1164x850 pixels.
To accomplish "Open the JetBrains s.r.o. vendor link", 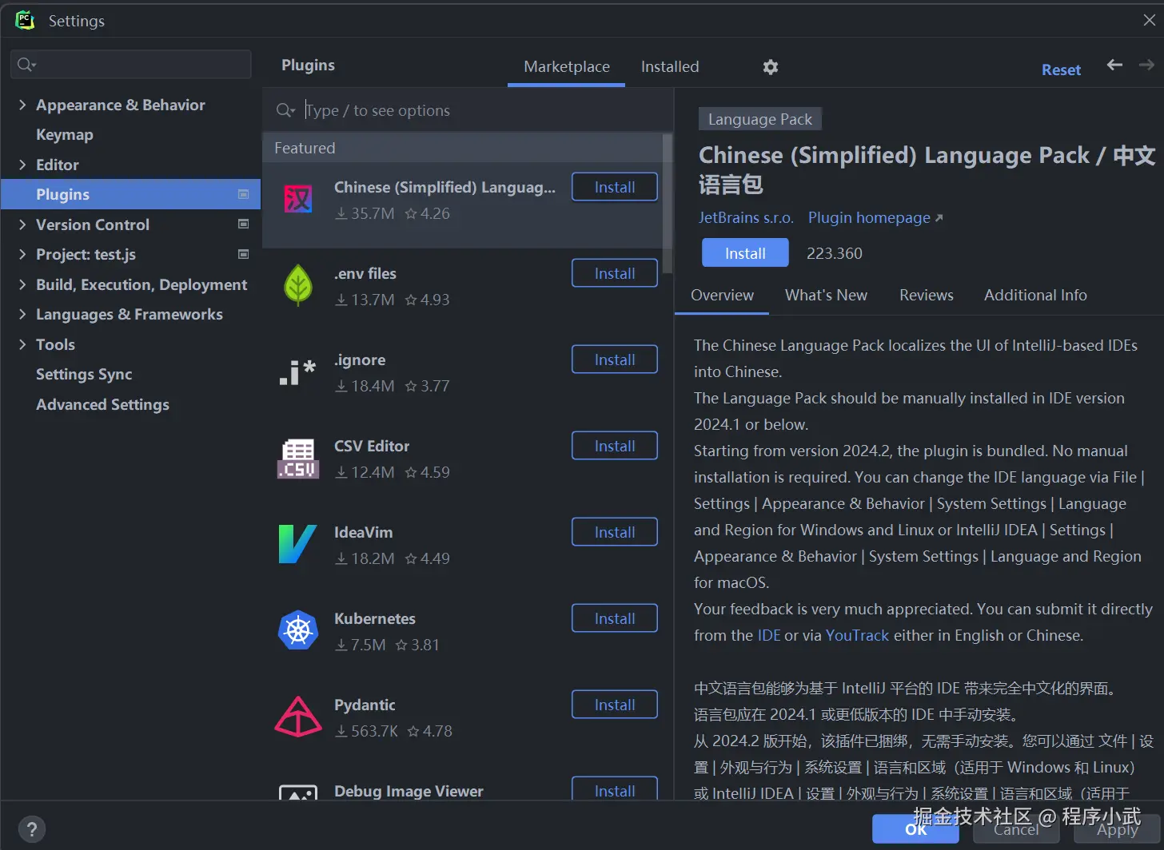I will point(746,217).
